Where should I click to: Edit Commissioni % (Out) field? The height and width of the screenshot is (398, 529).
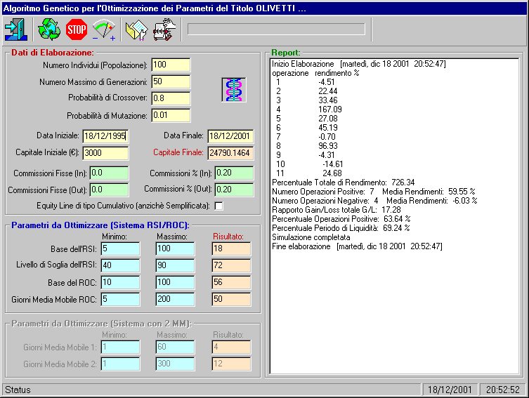234,190
